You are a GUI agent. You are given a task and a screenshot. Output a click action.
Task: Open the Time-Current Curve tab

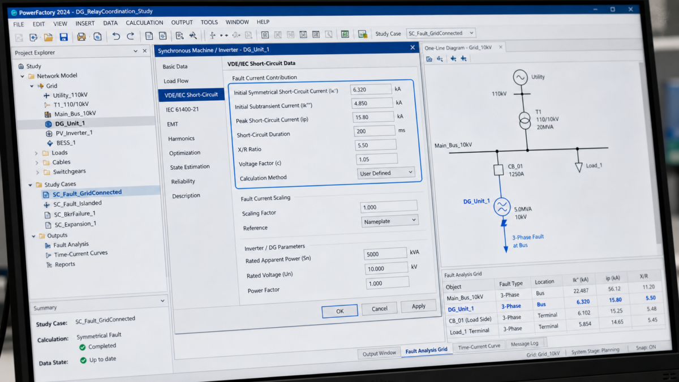(x=479, y=346)
